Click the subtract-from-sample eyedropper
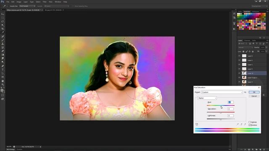This screenshot has height=151, width=269. tap(245, 124)
